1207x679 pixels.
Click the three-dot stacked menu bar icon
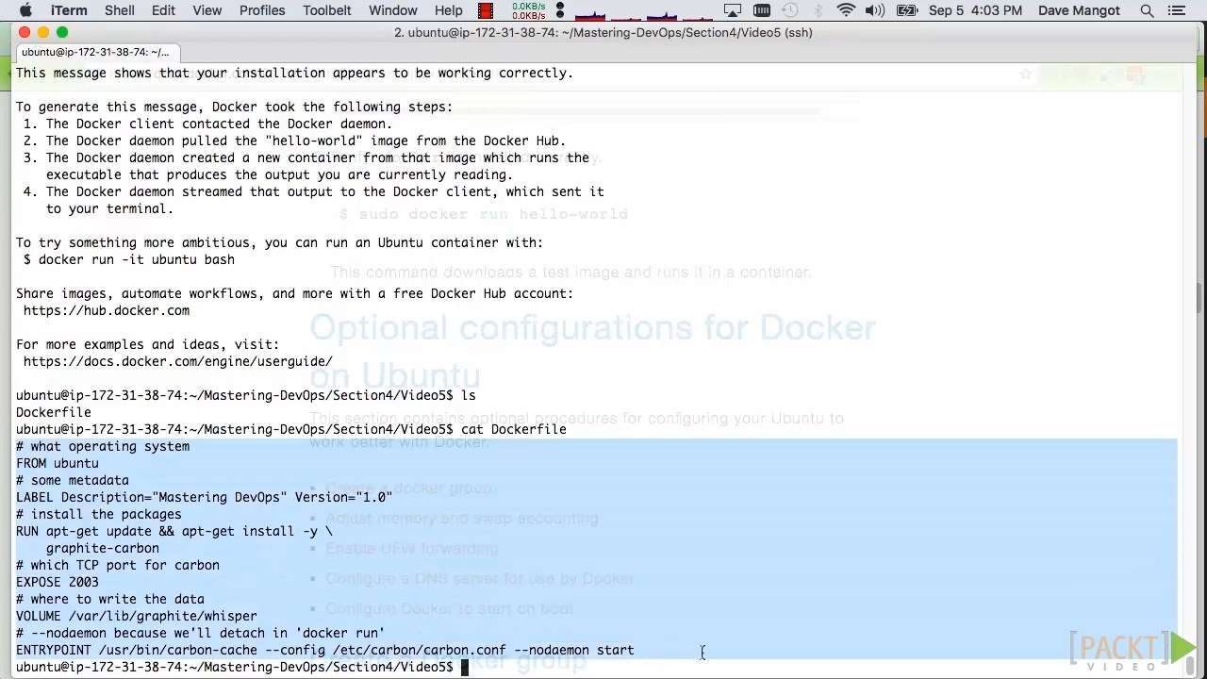[561, 10]
